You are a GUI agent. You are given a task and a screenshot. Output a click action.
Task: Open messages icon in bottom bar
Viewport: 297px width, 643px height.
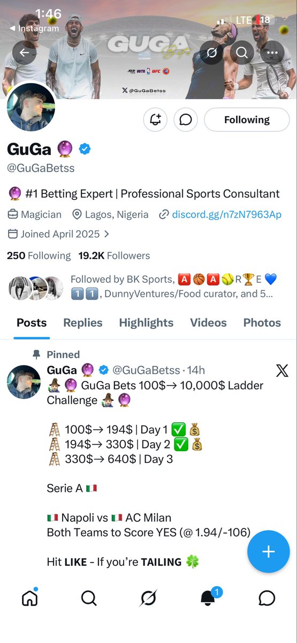(266, 598)
